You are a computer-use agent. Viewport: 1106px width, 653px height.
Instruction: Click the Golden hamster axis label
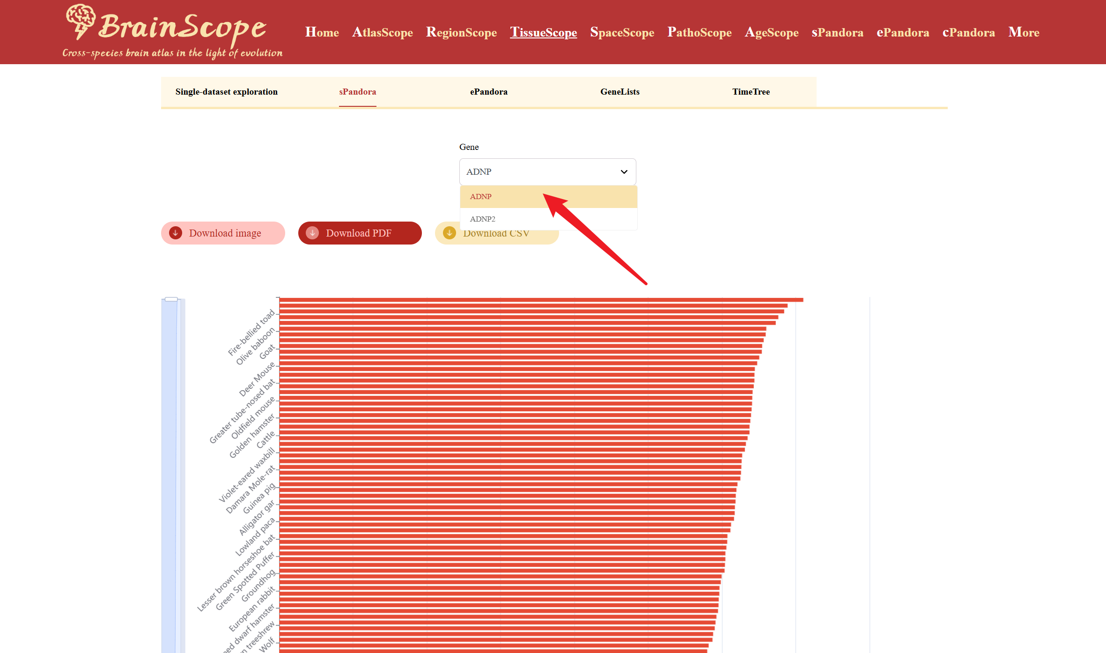point(252,436)
